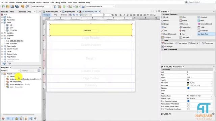Click the Backcolor yellow color swatch
This screenshot has width=216, height=121.
point(188,85)
